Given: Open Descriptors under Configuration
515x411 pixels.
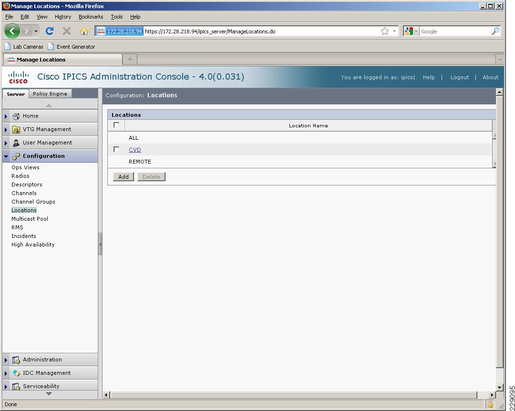Looking at the screenshot, I should tap(27, 185).
